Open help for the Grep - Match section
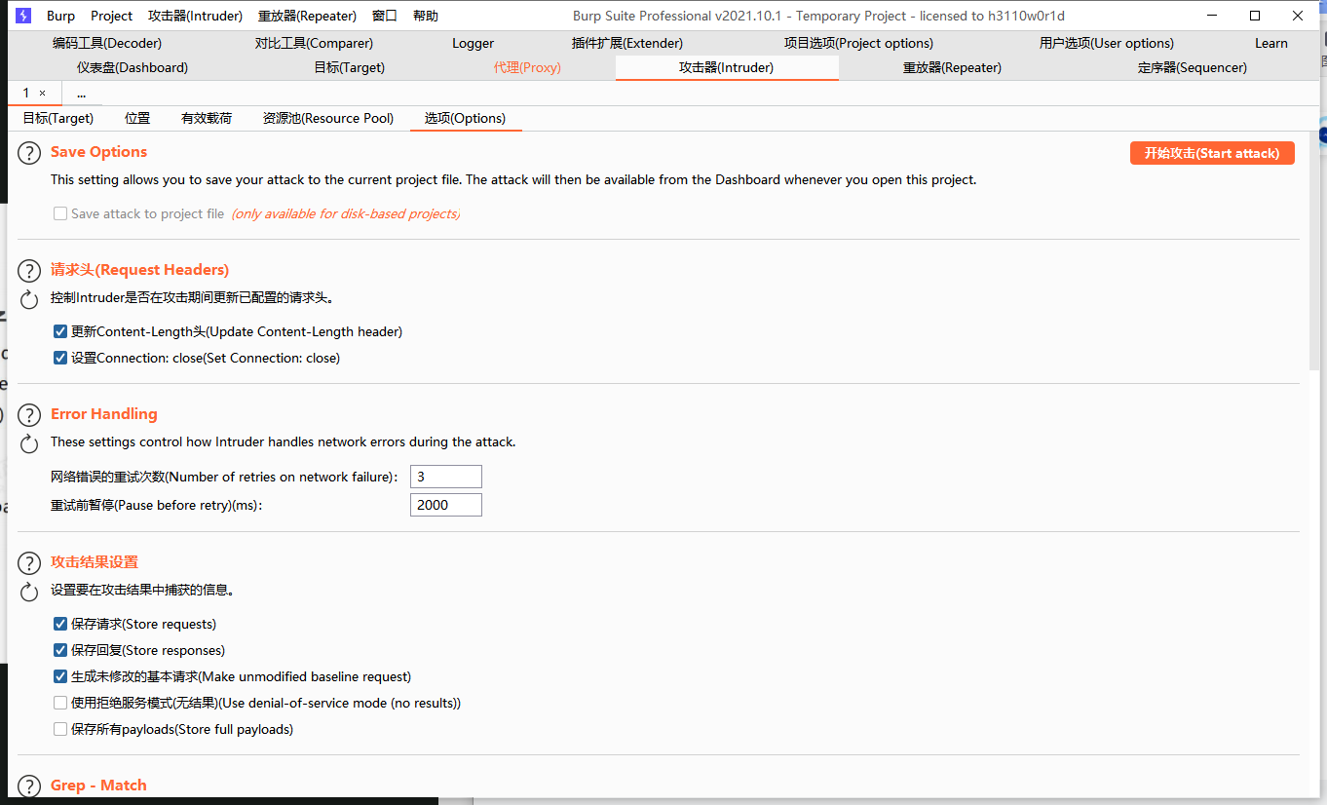 click(28, 786)
